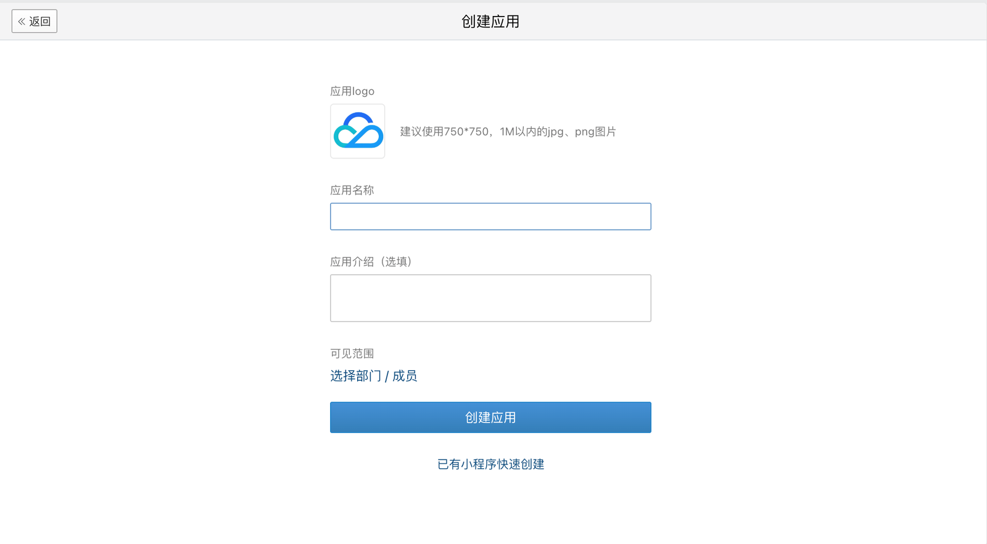This screenshot has height=544, width=987.
Task: Click the double-chevron icon in the 返回 button
Action: (x=22, y=22)
